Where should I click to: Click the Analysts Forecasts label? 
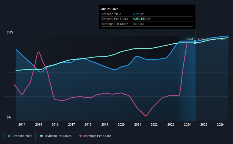pyautogui.click(x=211, y=39)
